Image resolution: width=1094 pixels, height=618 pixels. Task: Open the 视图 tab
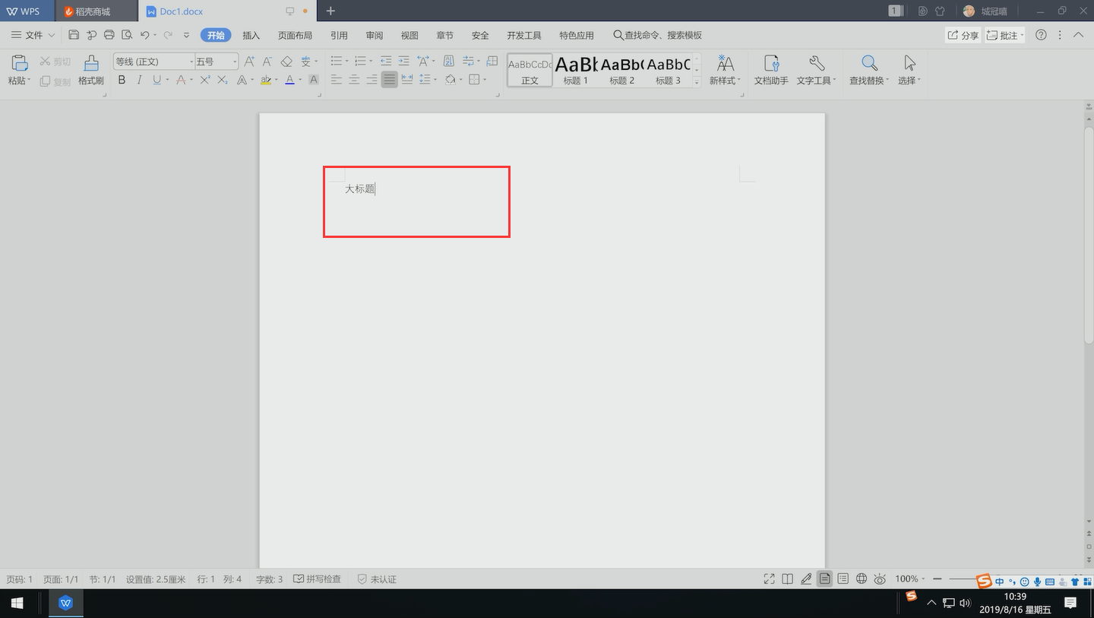pos(409,35)
